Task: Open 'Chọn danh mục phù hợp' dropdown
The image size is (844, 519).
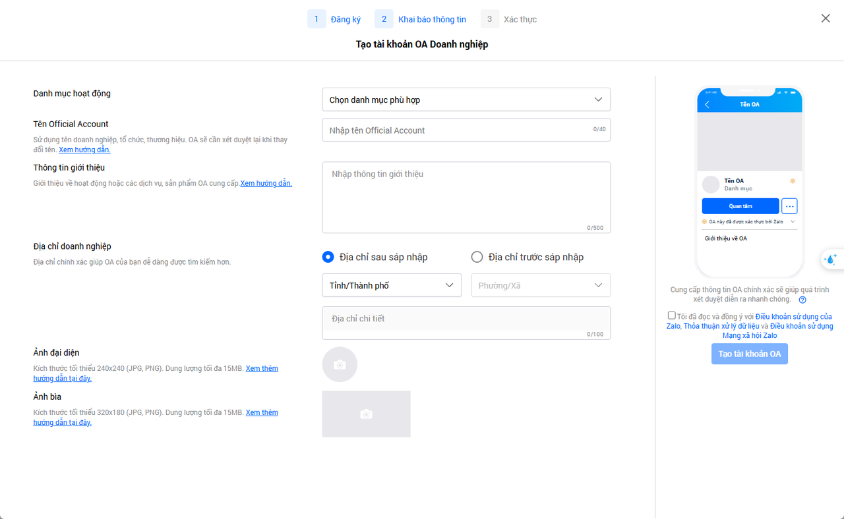Action: pos(466,99)
